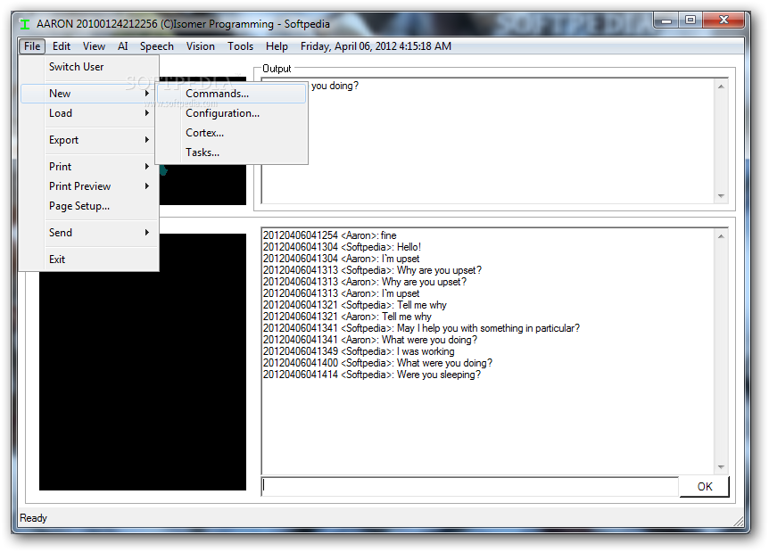Open the Speech menu
This screenshot has height=552, width=769.
tap(156, 46)
